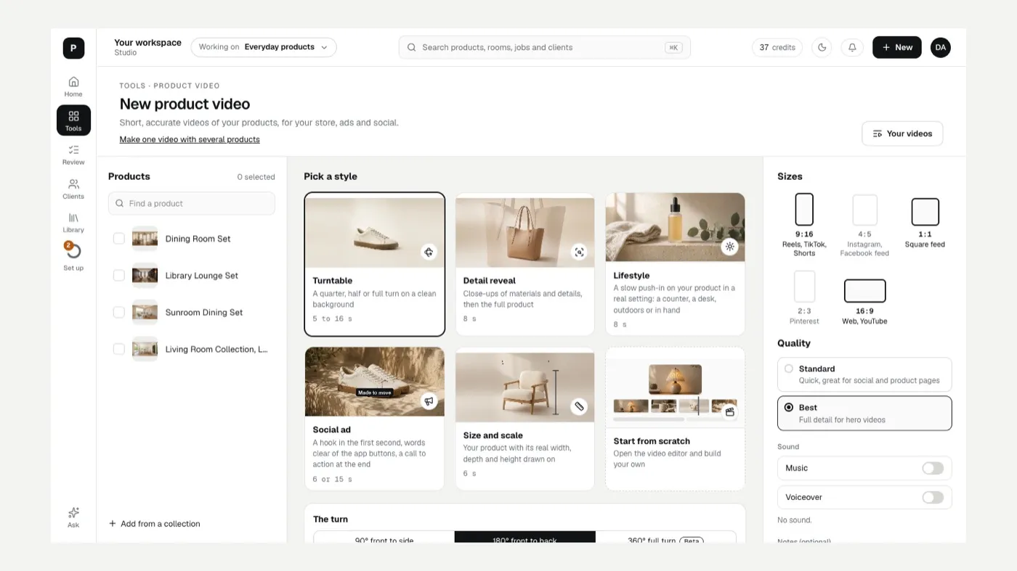Click the DA user avatar

coord(941,47)
